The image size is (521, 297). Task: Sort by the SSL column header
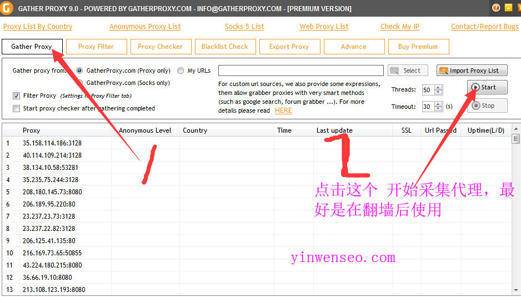coord(407,130)
